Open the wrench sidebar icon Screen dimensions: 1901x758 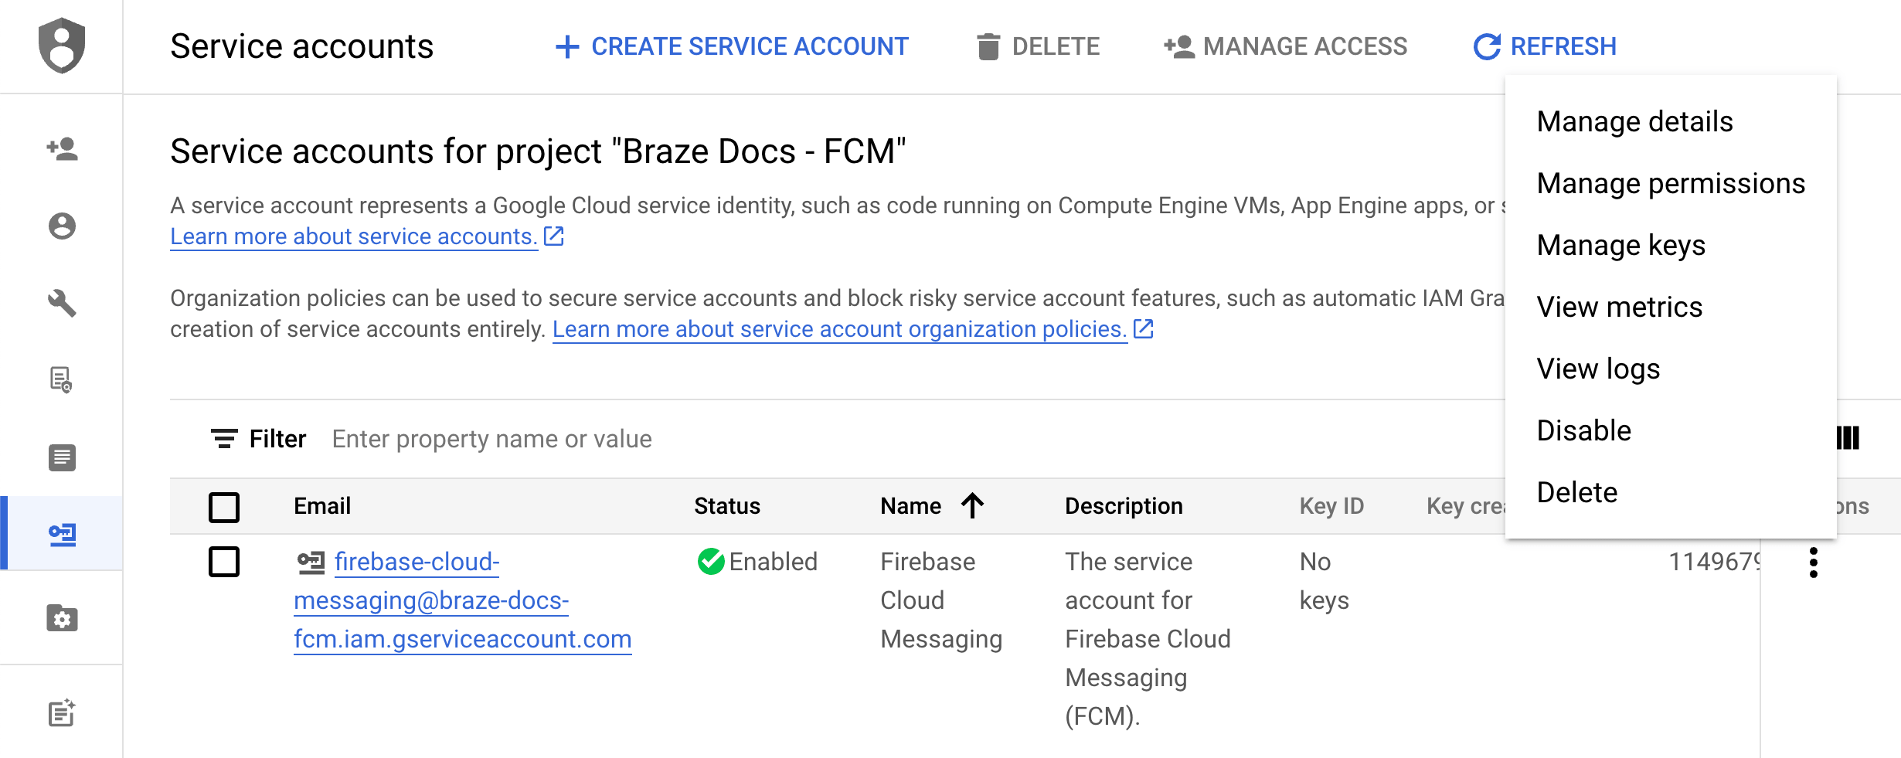click(62, 303)
